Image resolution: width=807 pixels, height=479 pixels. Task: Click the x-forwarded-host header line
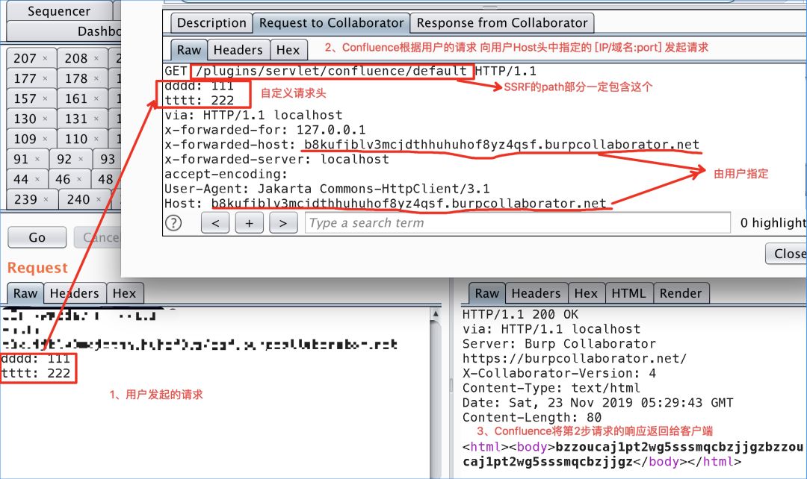(432, 145)
